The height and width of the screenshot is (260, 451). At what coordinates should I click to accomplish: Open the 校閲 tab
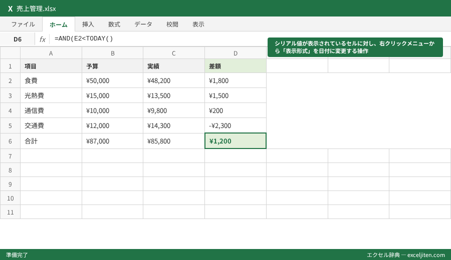click(172, 24)
